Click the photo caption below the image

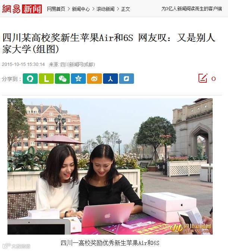coord(110,243)
